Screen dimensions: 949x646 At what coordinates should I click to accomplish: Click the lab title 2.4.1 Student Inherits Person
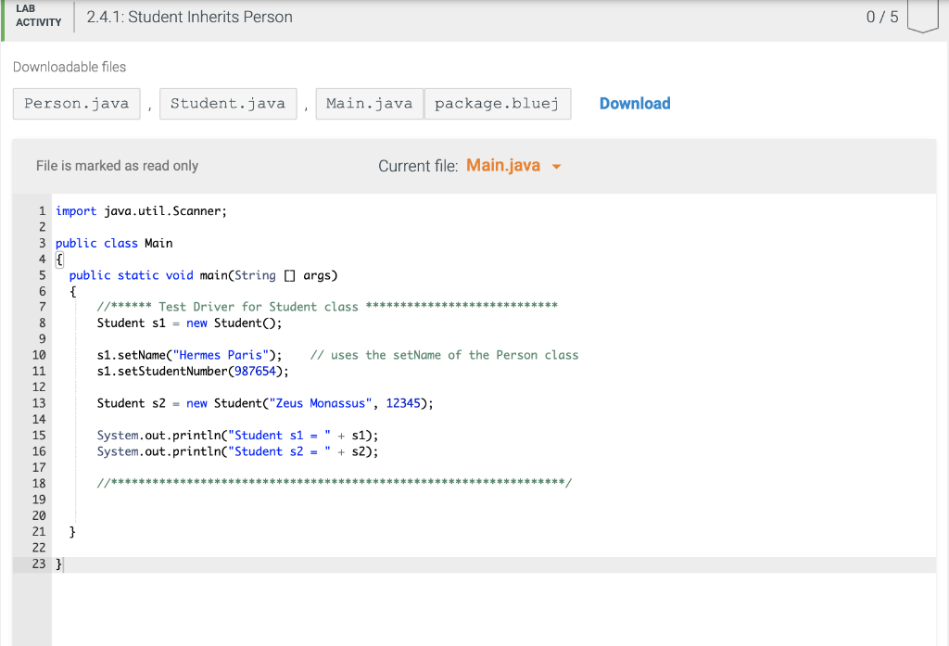(188, 16)
